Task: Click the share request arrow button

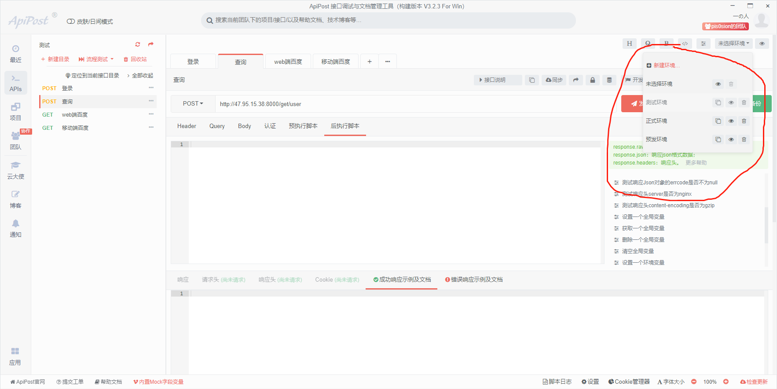Action: click(576, 80)
